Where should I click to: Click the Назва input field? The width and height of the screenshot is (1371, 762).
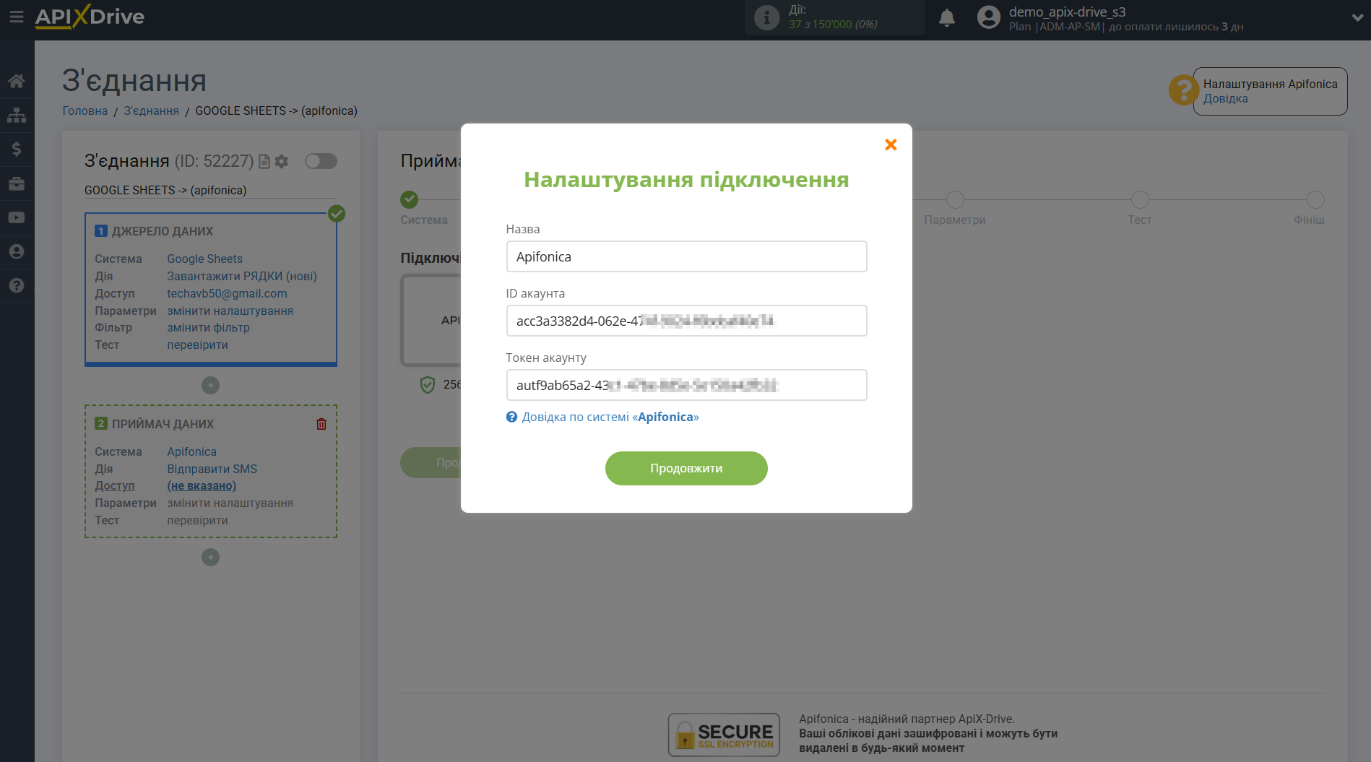pos(686,256)
